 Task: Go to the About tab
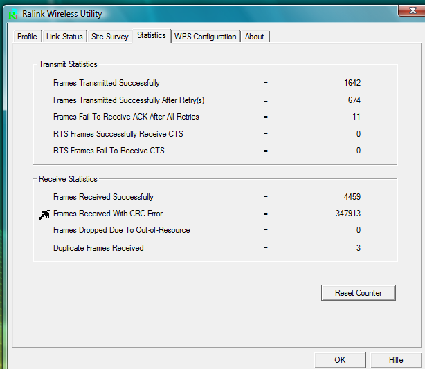coord(254,37)
